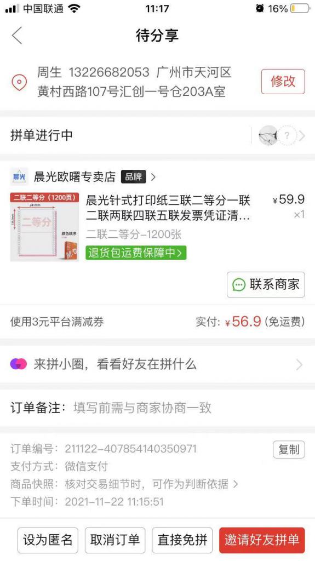Tap 设为匿名 button
The width and height of the screenshot is (315, 561).
tap(48, 540)
